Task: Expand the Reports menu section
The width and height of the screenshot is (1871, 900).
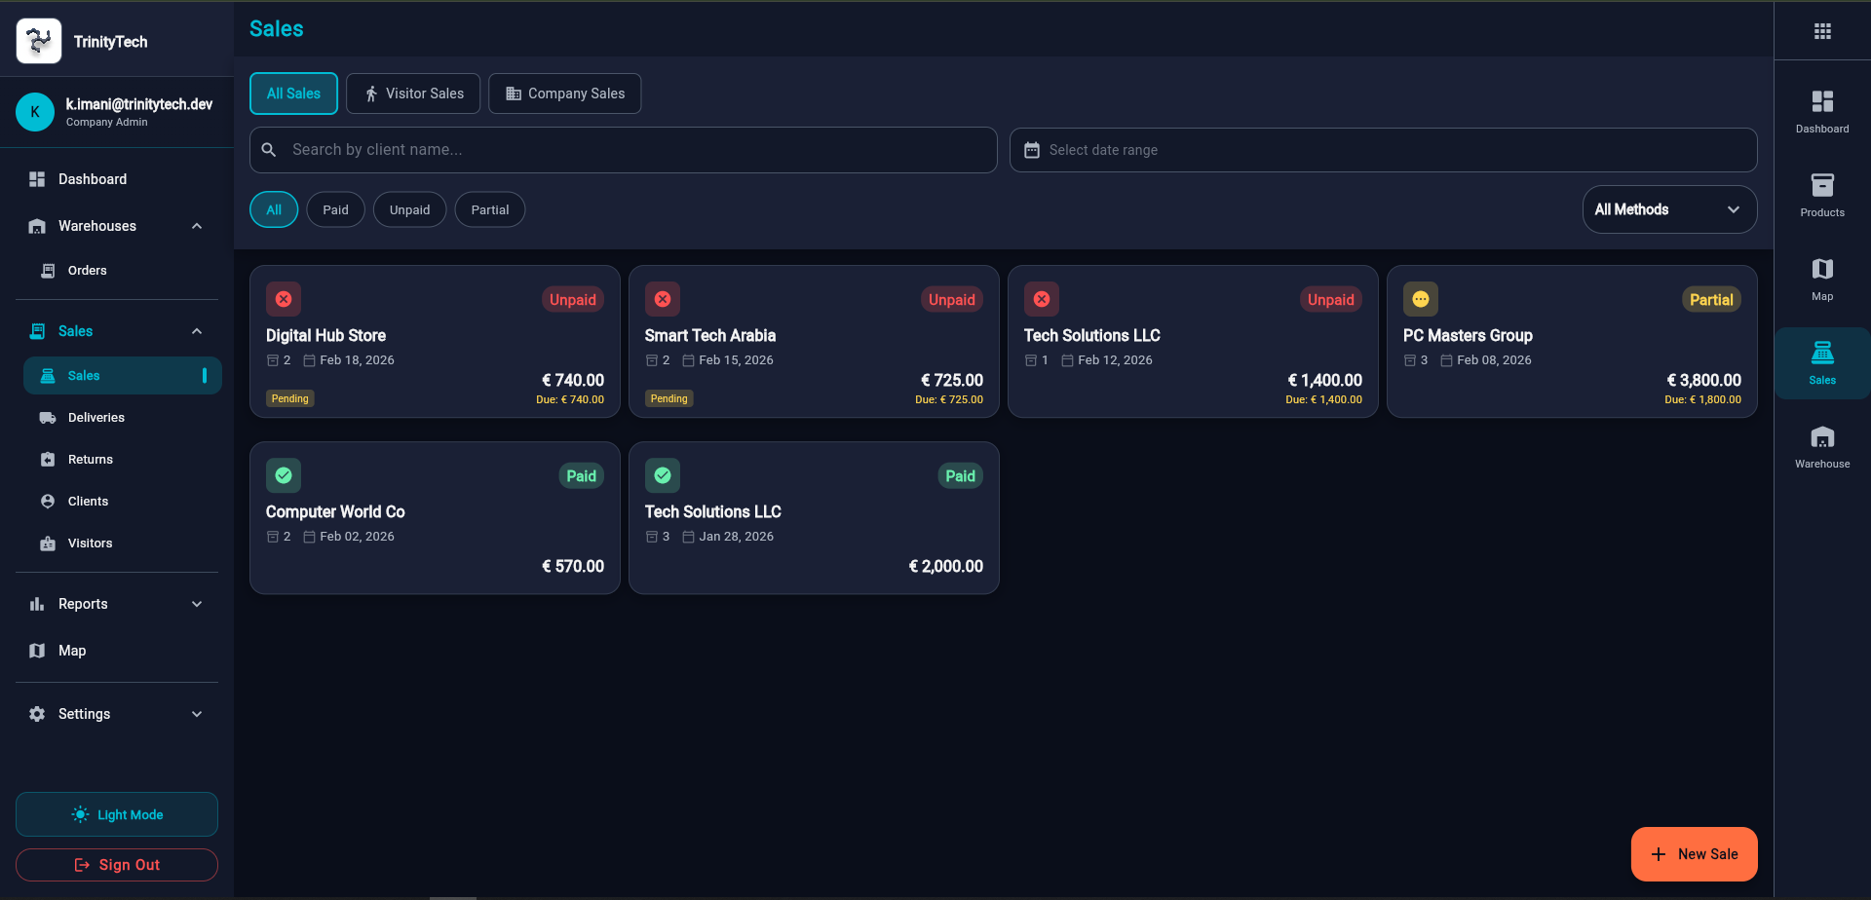Action: click(117, 604)
